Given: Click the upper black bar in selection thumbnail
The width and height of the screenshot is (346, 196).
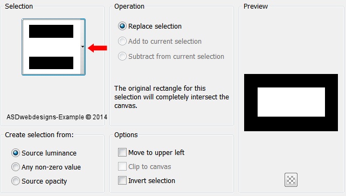Looking at the screenshot, I should (x=51, y=31).
